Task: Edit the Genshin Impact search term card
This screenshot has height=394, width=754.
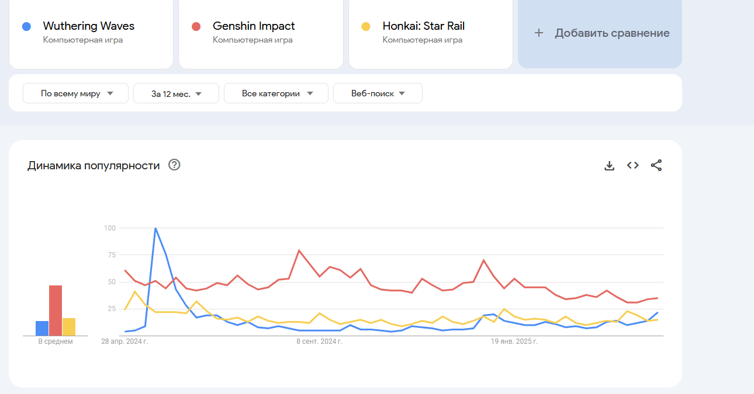Action: [261, 33]
